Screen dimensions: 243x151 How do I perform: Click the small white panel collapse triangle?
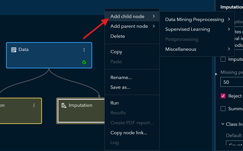click(x=216, y=74)
